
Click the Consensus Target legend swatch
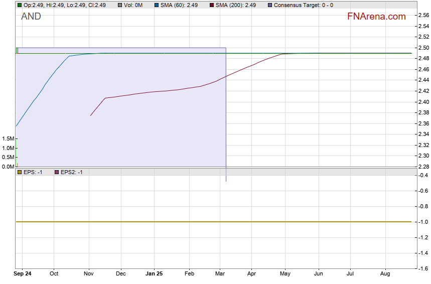[x=270, y=5]
